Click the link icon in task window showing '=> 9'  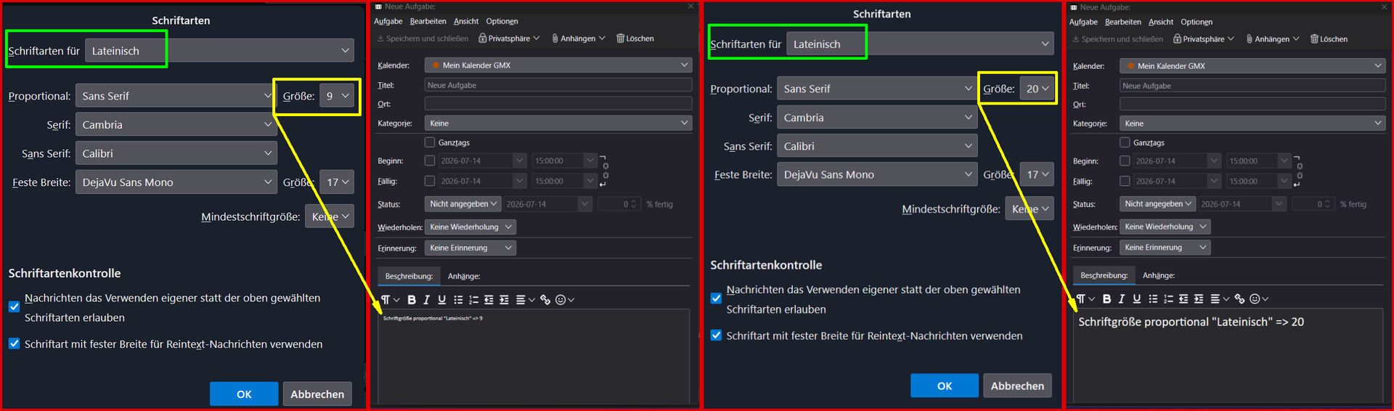(545, 300)
